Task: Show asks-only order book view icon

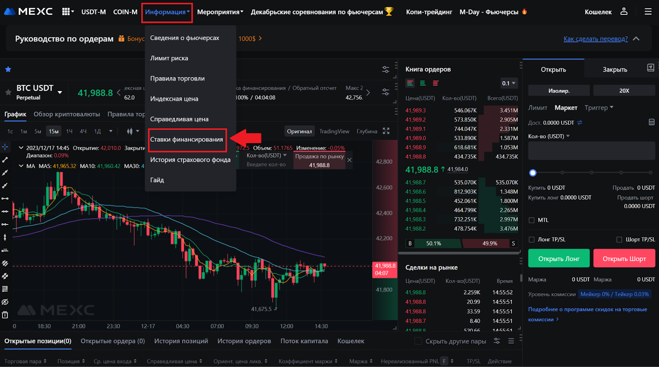Action: [435, 83]
